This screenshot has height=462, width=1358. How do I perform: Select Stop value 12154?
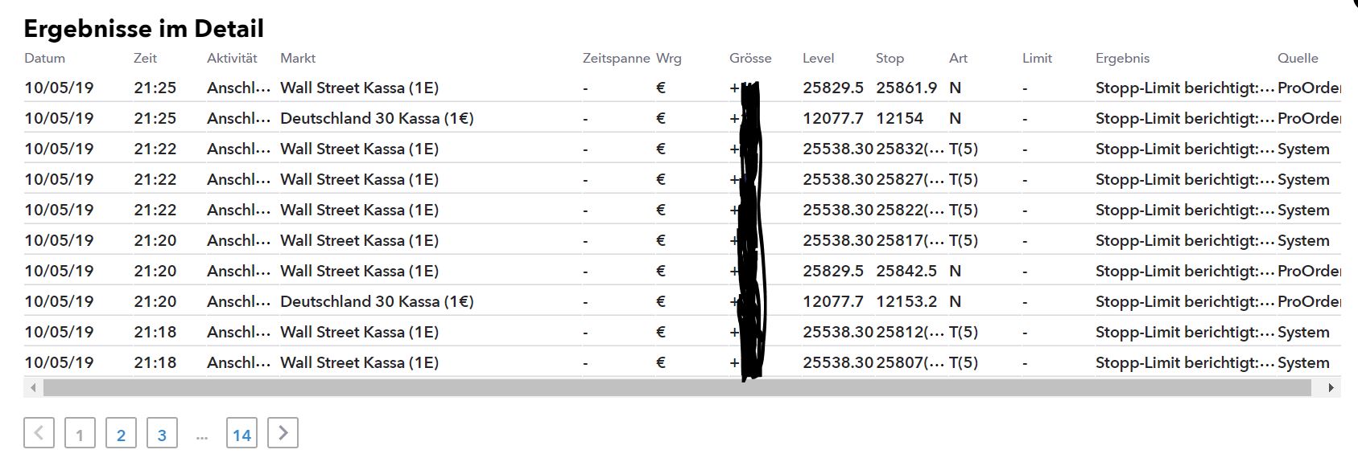pos(899,118)
